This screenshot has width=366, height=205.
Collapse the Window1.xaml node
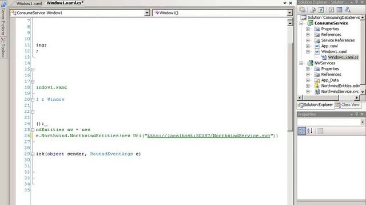pyautogui.click(x=308, y=52)
